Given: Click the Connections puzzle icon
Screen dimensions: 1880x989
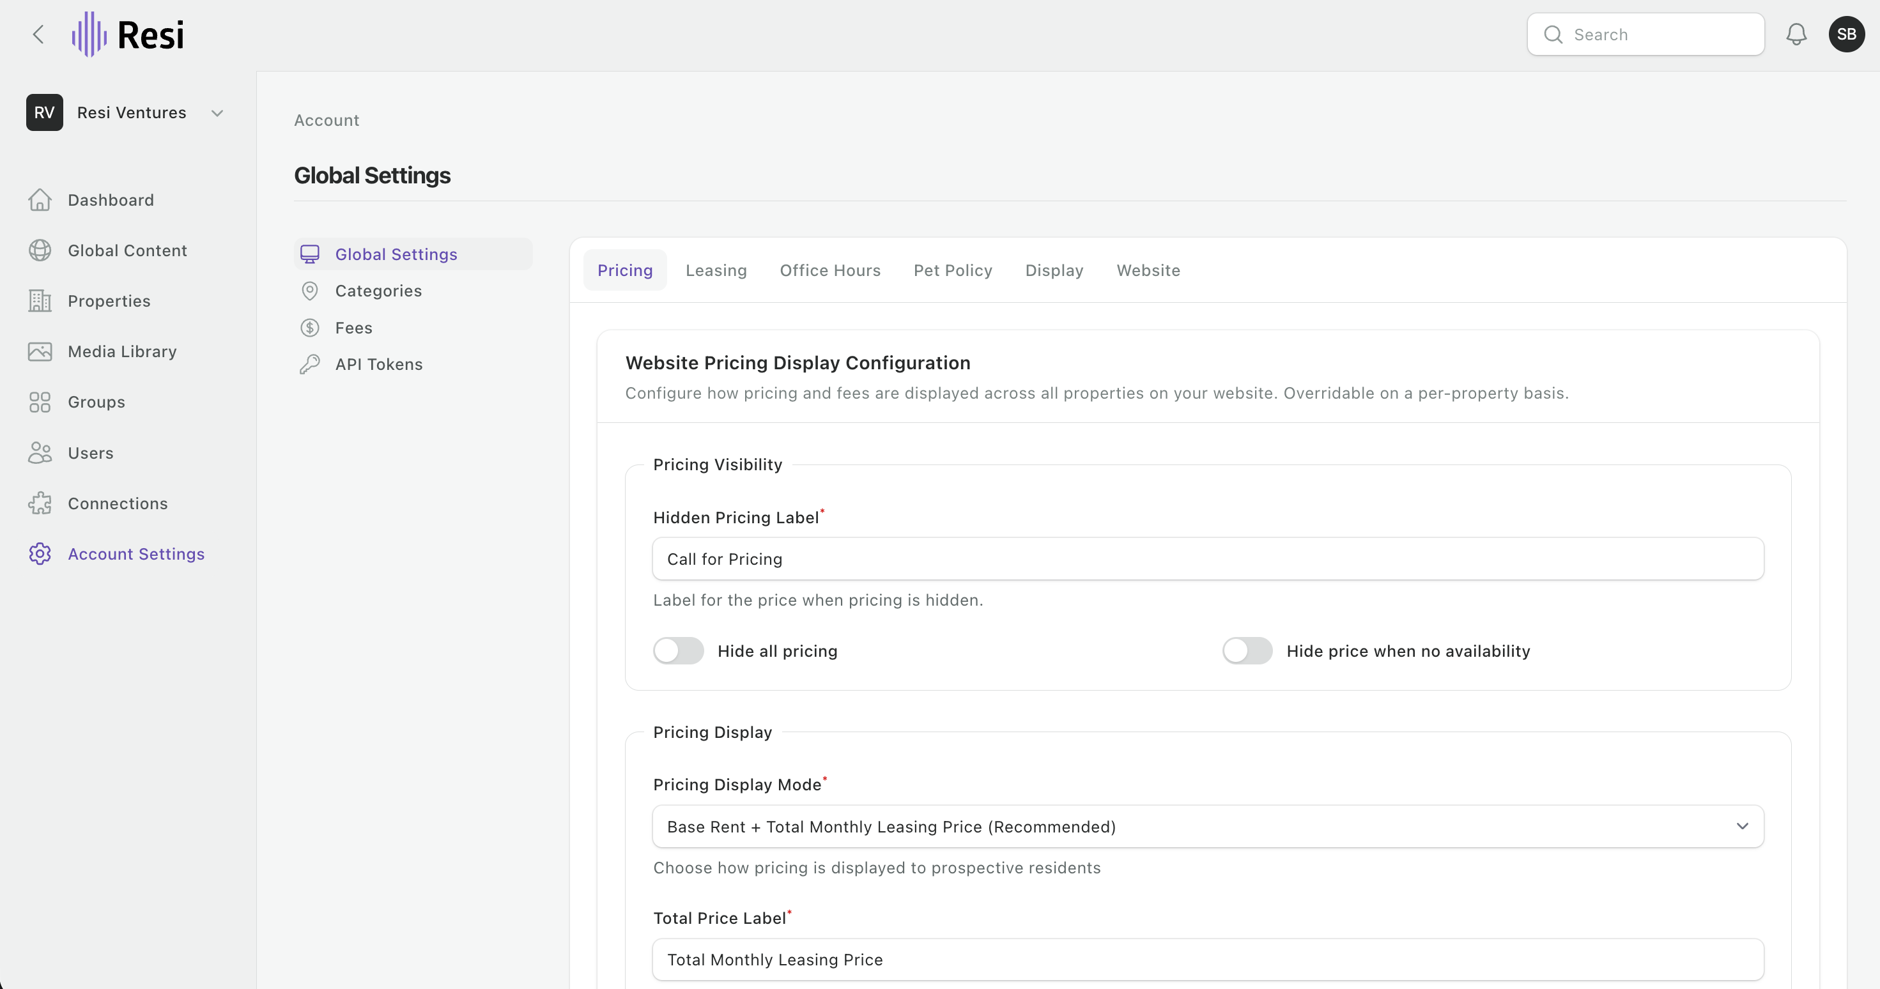Looking at the screenshot, I should (x=40, y=503).
